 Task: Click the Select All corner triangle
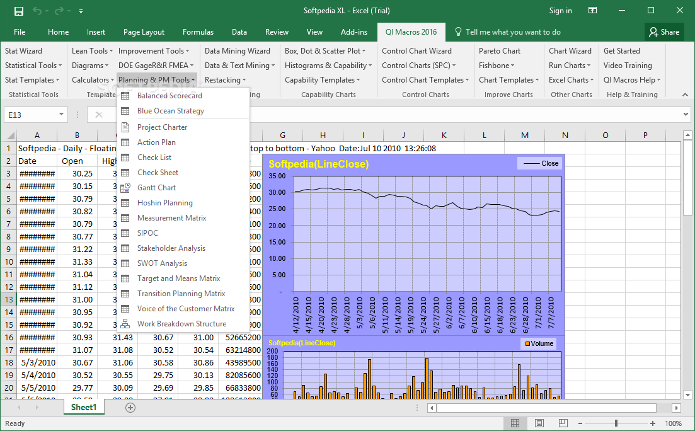click(10, 135)
